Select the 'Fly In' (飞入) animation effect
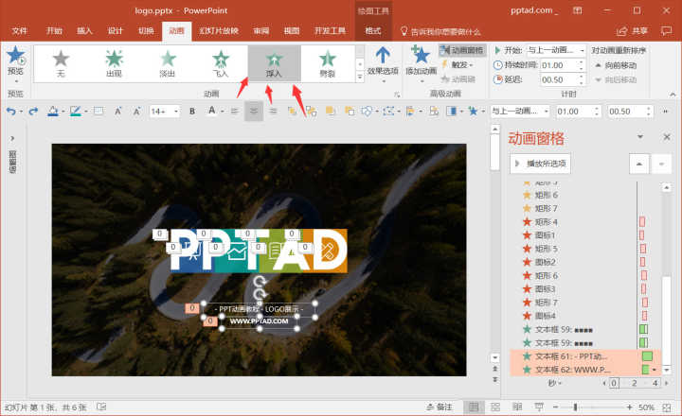This screenshot has height=416, width=682. (221, 64)
